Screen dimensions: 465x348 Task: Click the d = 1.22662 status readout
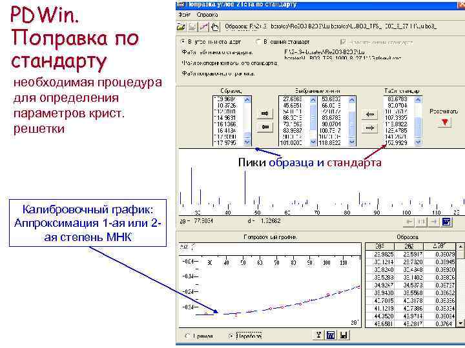pos(264,221)
